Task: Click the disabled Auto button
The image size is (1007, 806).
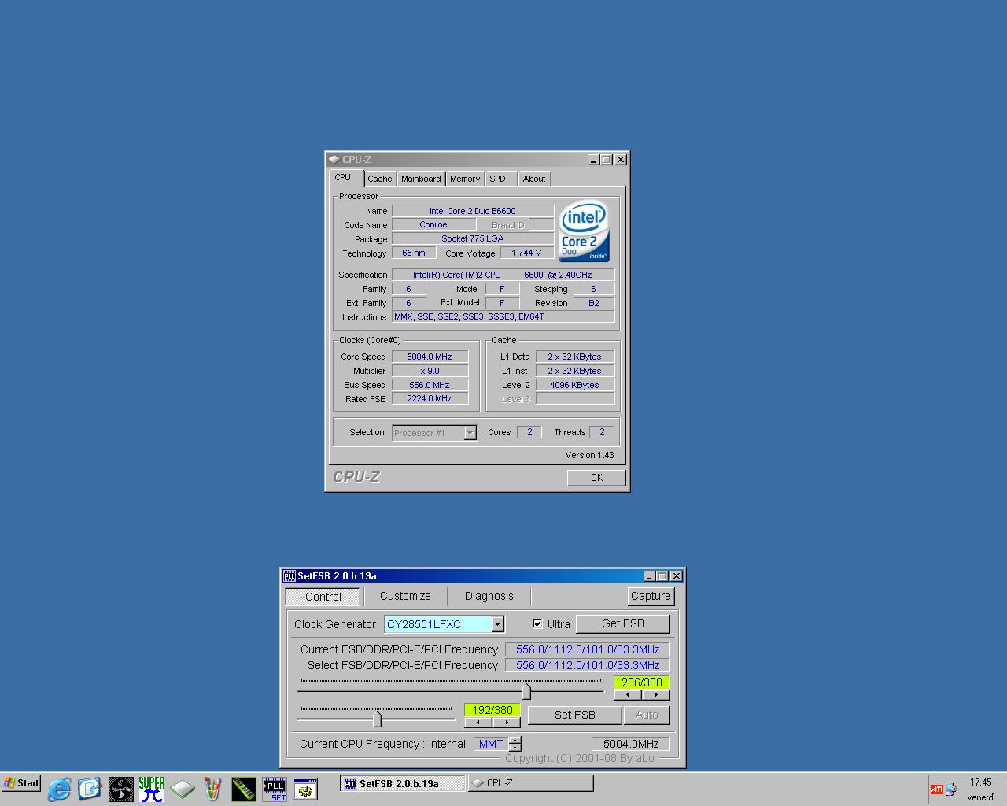Action: click(x=647, y=715)
